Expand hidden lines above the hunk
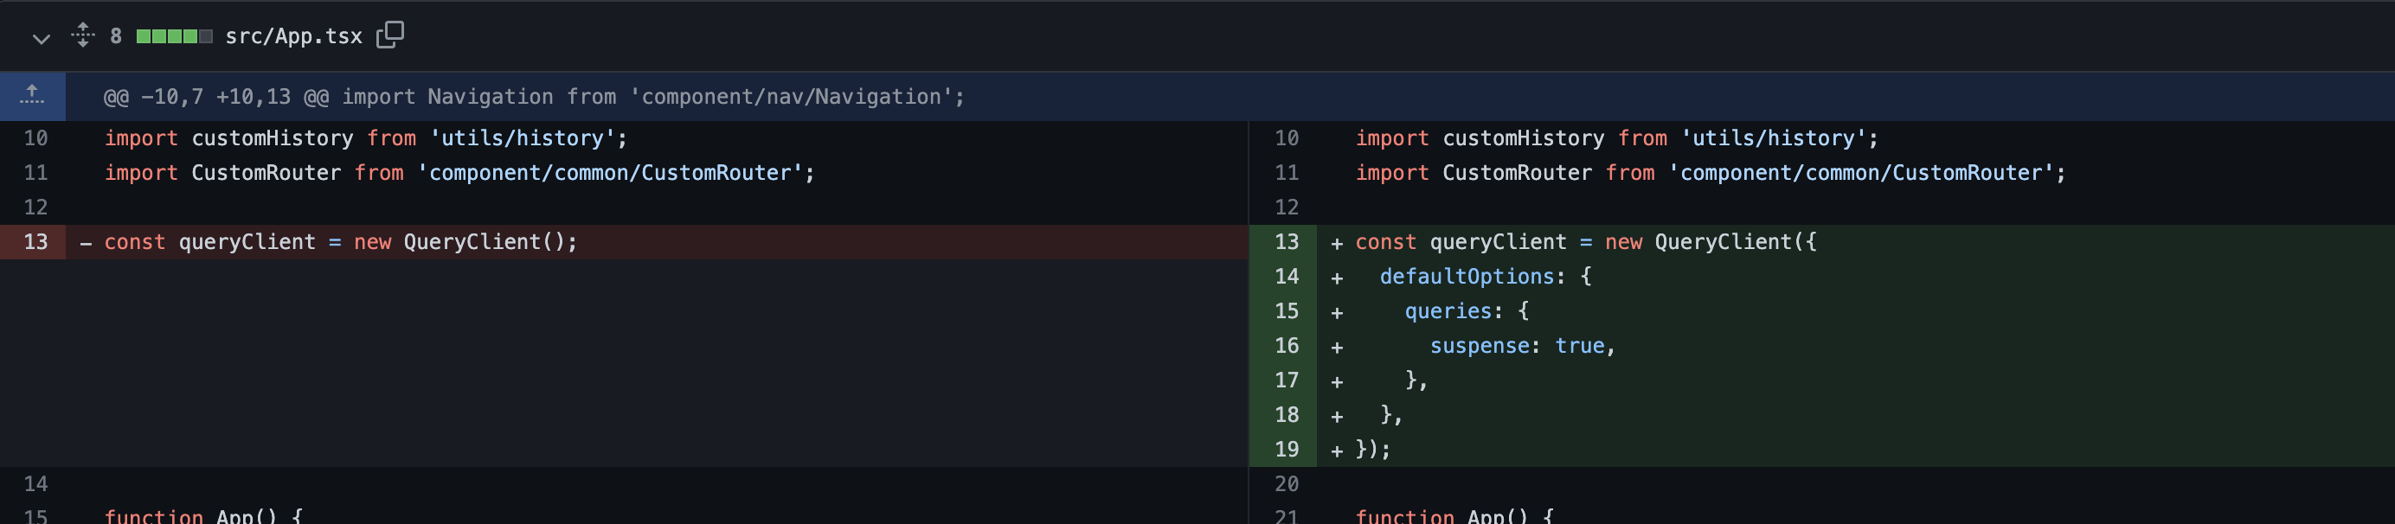Screen dimensions: 2395x524 [x=33, y=96]
